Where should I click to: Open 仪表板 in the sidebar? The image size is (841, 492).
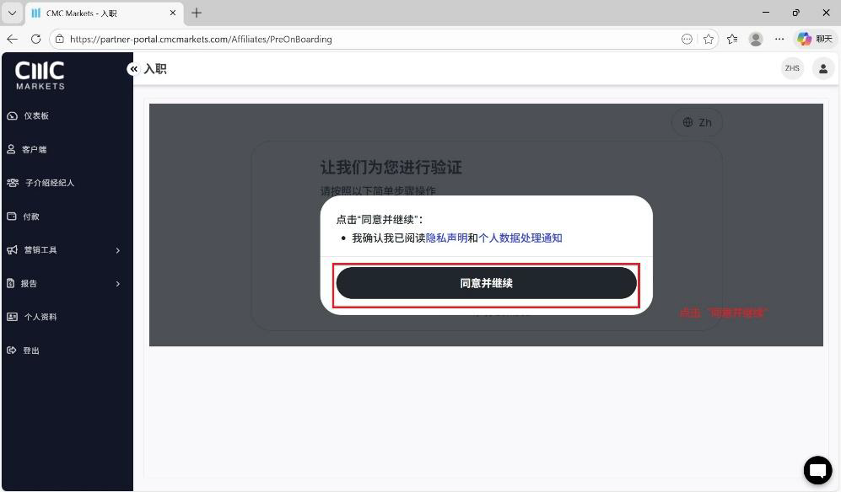(35, 116)
